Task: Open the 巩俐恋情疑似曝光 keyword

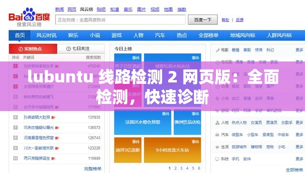Action: [x=39, y=128]
